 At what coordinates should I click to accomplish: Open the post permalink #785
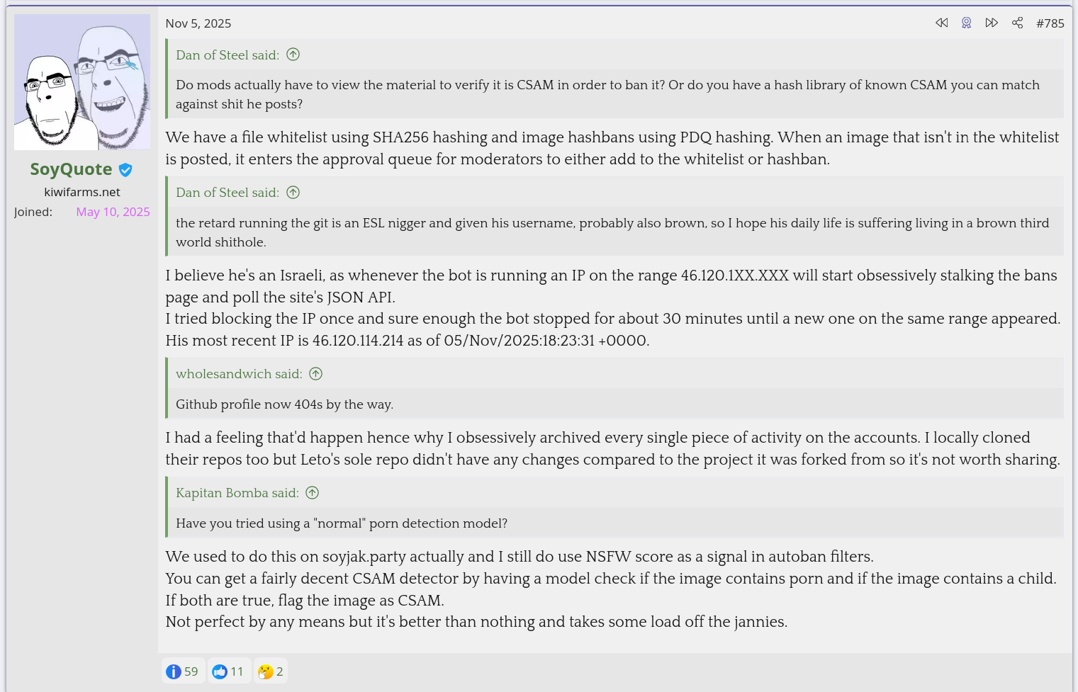click(x=1050, y=23)
